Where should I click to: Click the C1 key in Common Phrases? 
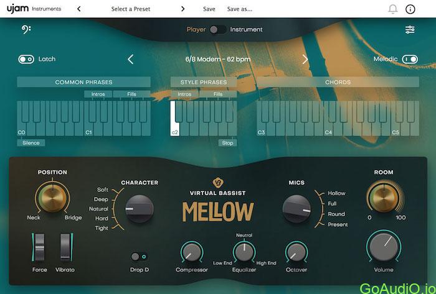click(x=89, y=129)
